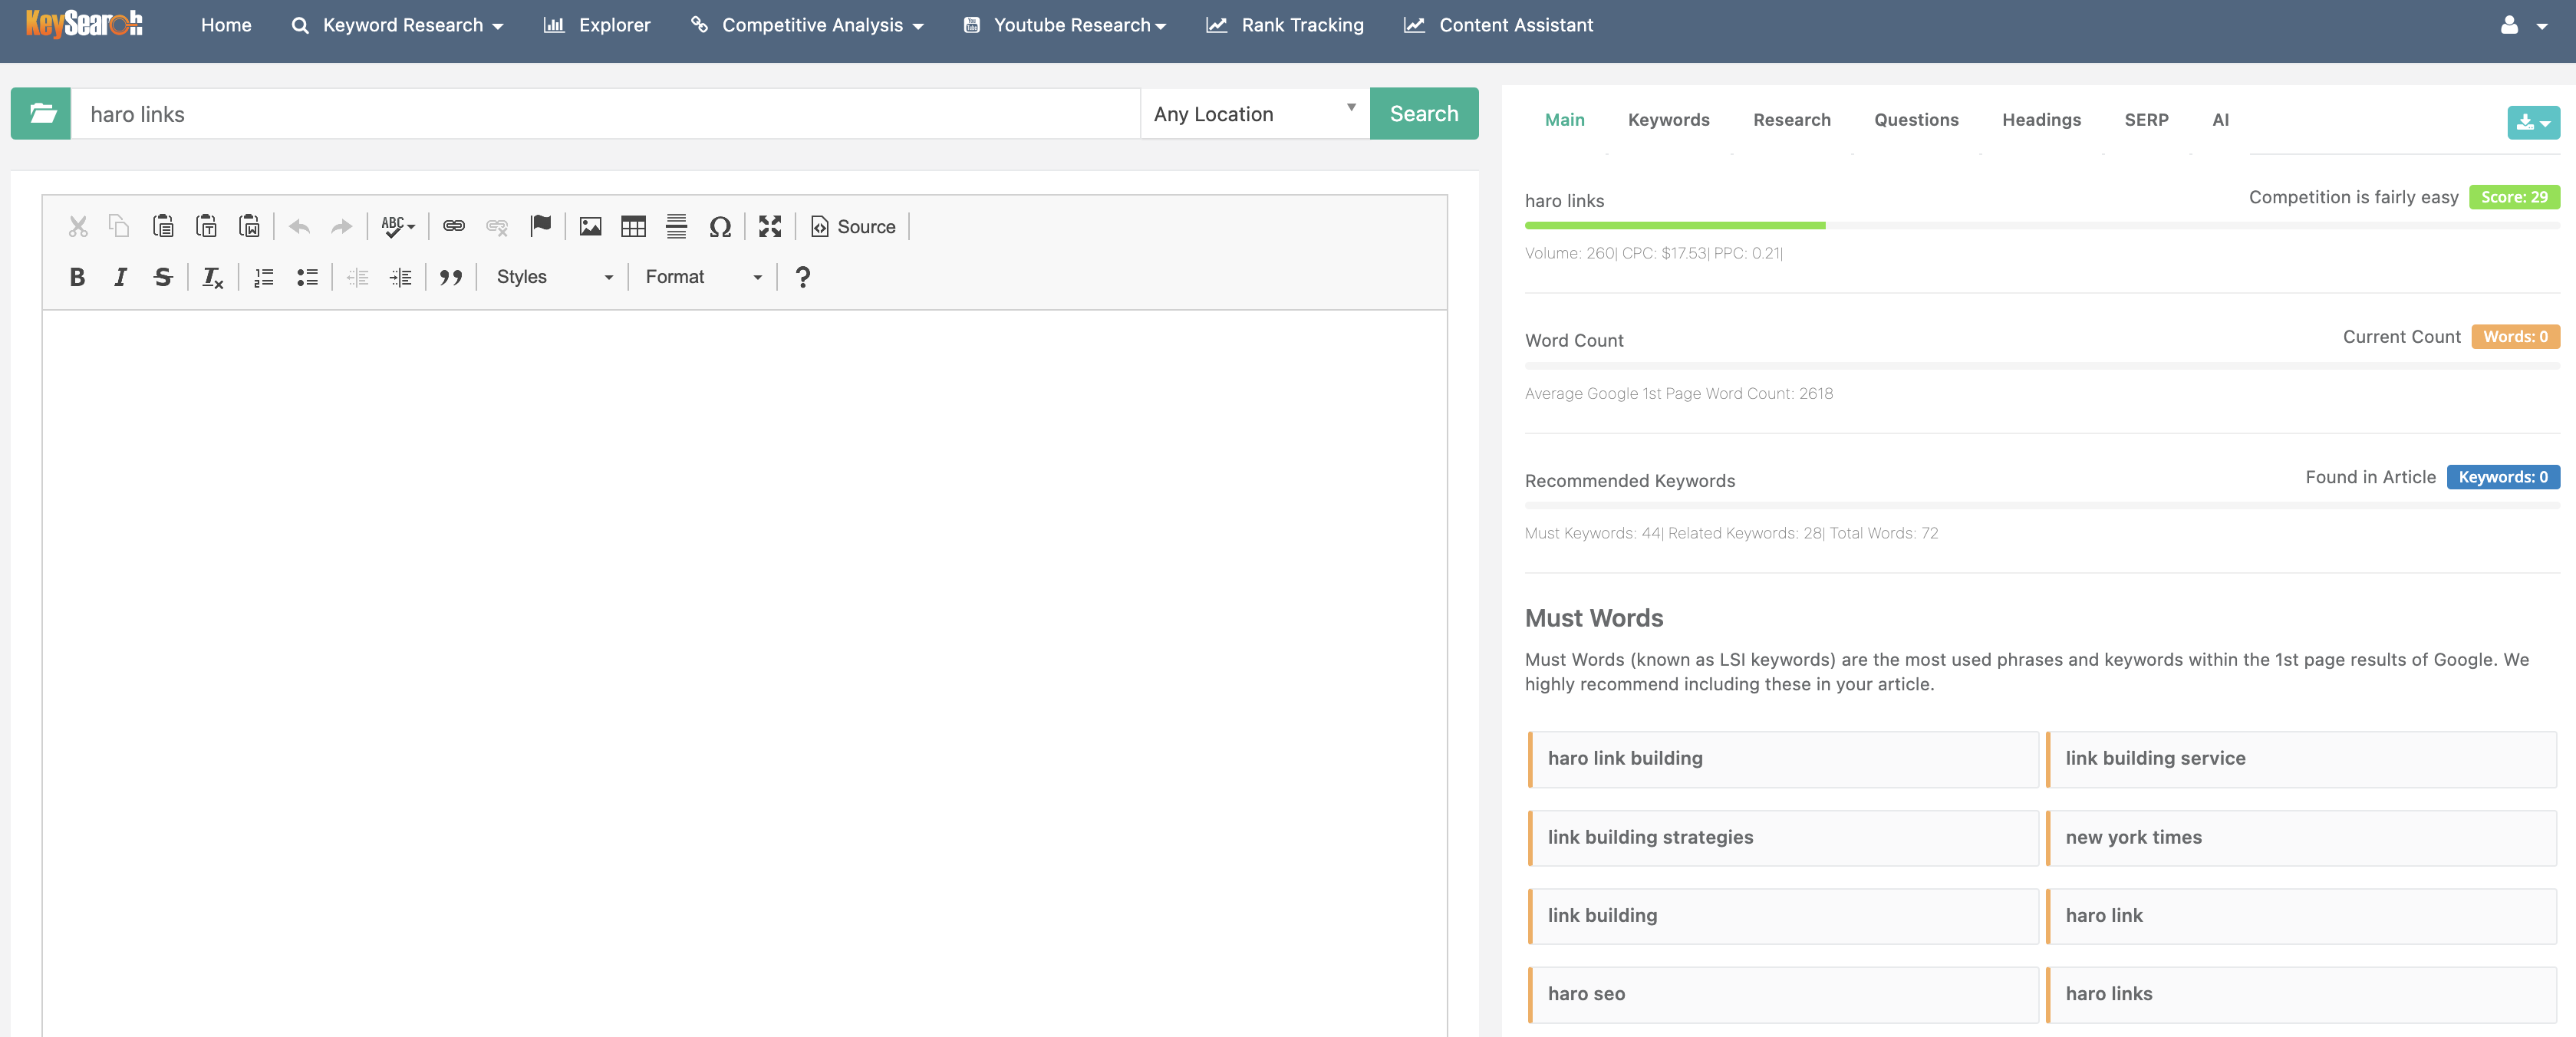Select Any Location dropdown
This screenshot has height=1037, width=2576.
coord(1253,112)
